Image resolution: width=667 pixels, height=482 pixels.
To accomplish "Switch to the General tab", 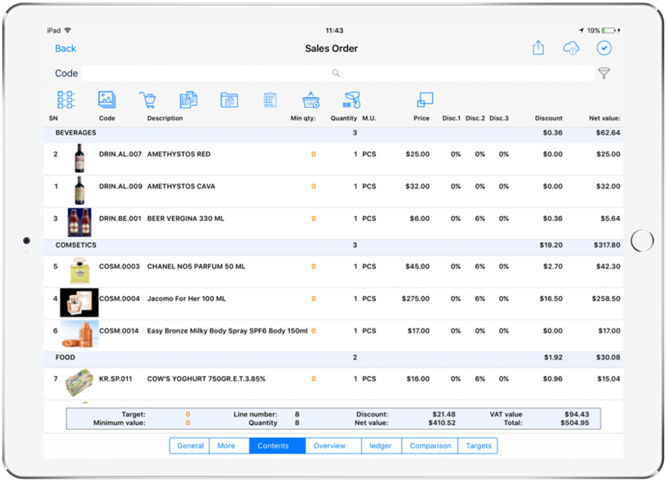I will (190, 446).
